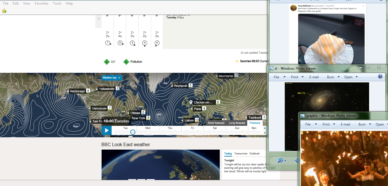The image size is (388, 186).
Task: Click help icon in 'al' Photo Viewer
Action: (x=380, y=77)
